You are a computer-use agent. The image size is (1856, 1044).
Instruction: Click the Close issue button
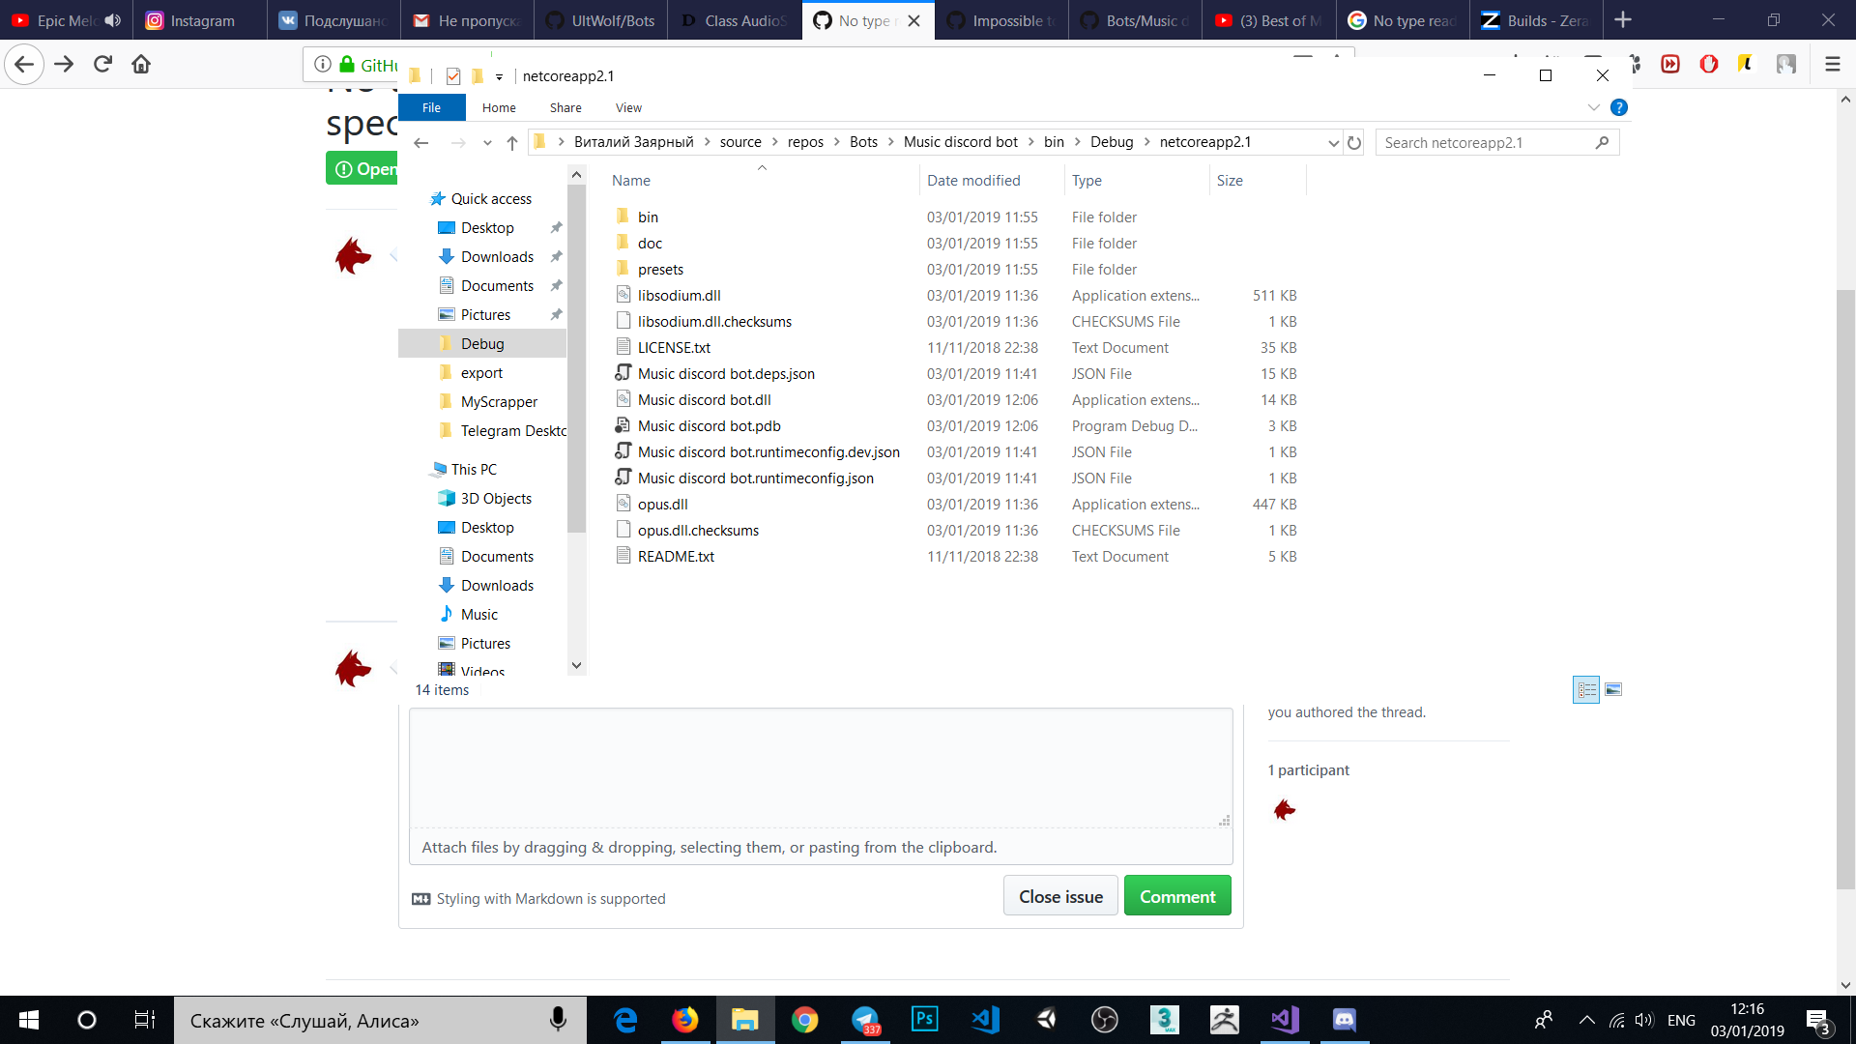pyautogui.click(x=1060, y=895)
